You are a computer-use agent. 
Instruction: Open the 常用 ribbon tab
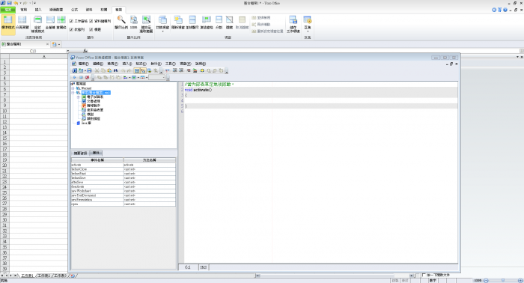(24, 10)
